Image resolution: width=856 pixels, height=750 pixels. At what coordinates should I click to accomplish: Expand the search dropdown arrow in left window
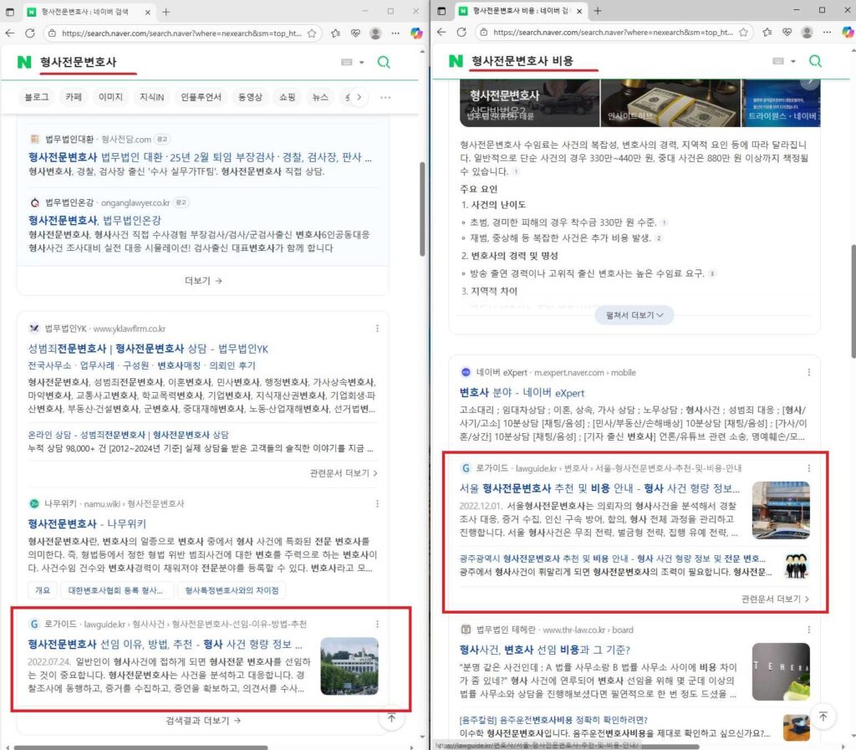pos(361,62)
